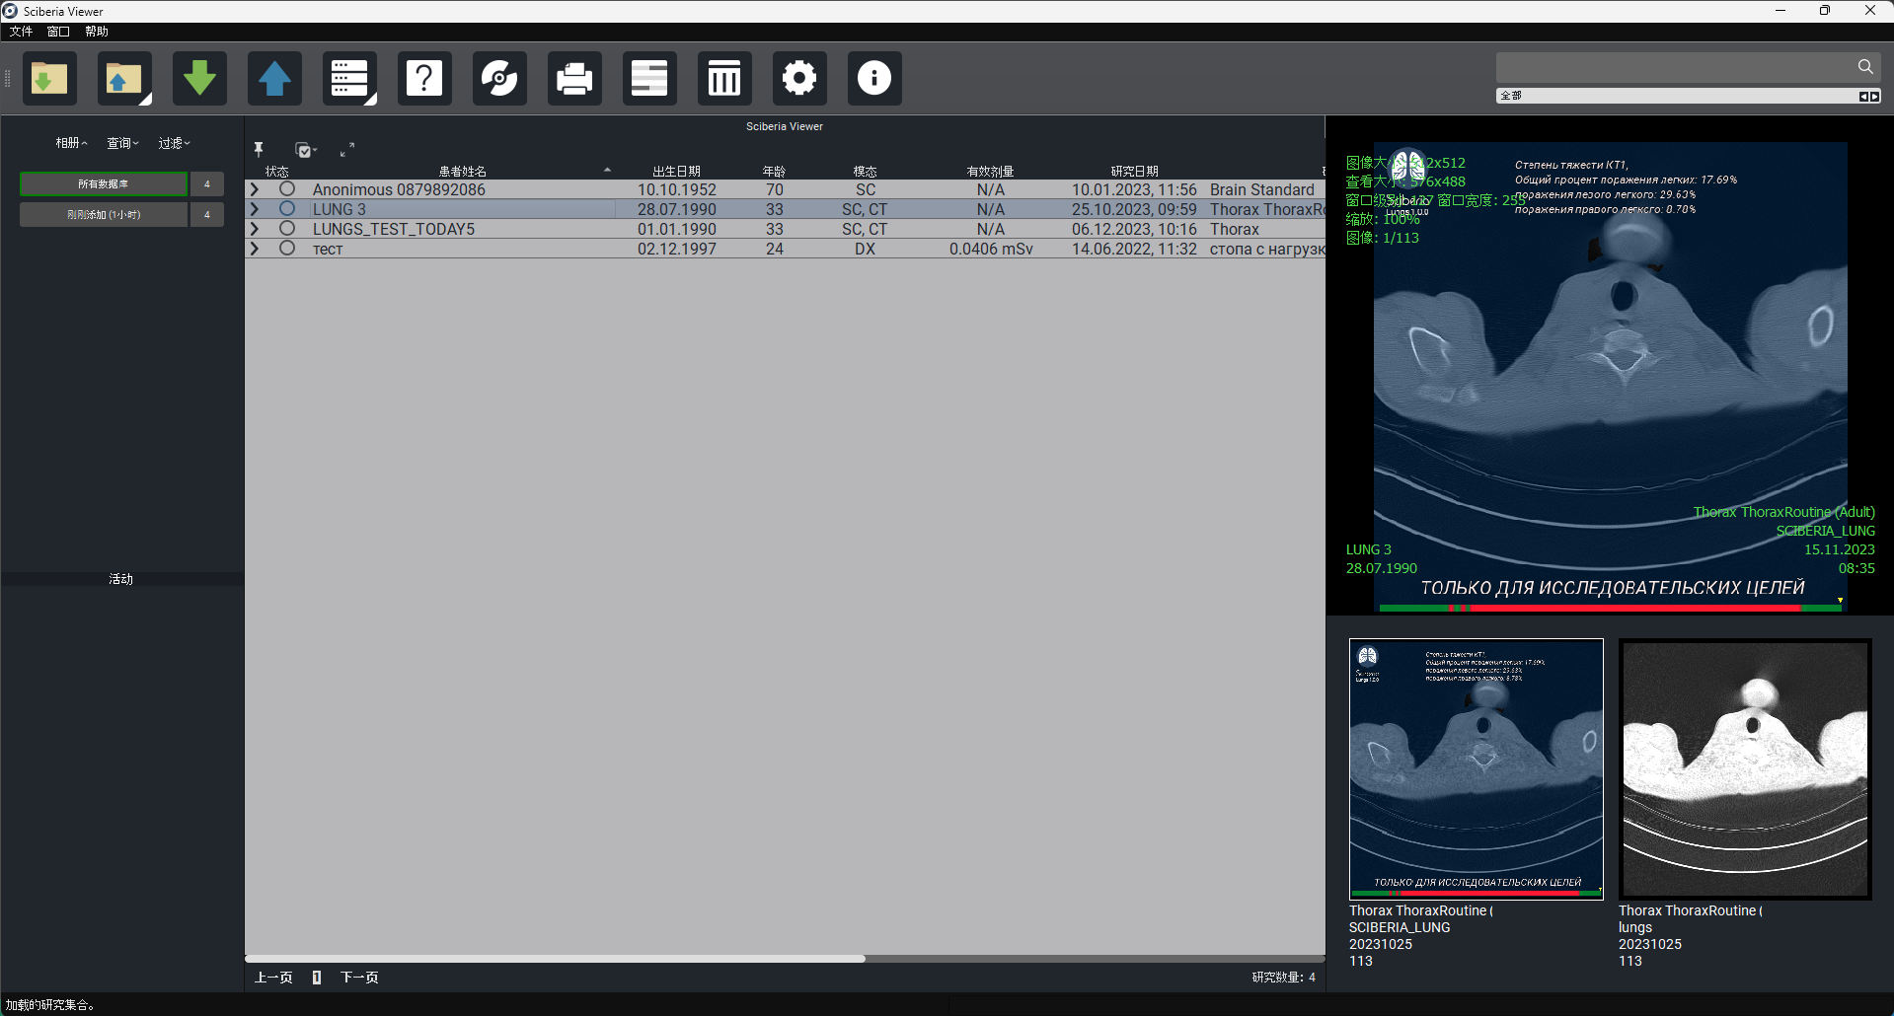Viewport: 1894px width, 1016px height.
Task: Click the count badge next to 所有数据库
Action: (x=207, y=184)
